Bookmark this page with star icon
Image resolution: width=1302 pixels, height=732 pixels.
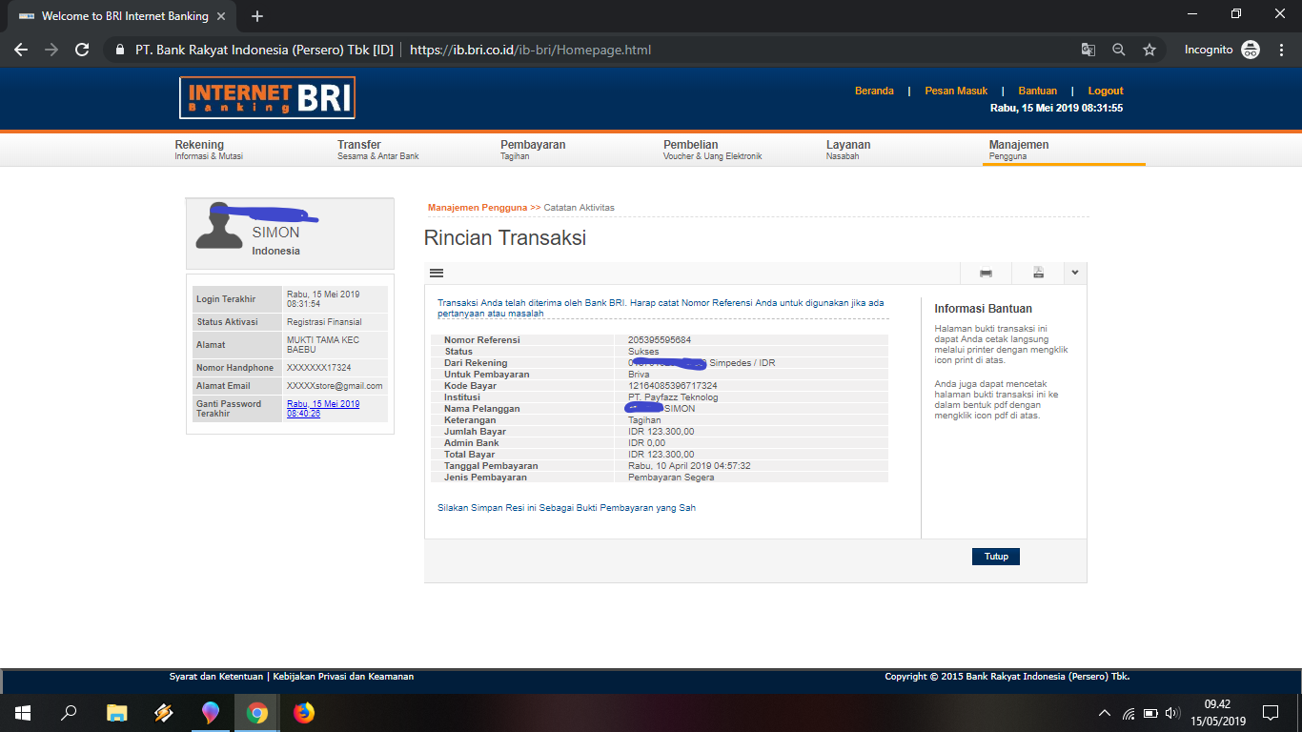[1149, 50]
